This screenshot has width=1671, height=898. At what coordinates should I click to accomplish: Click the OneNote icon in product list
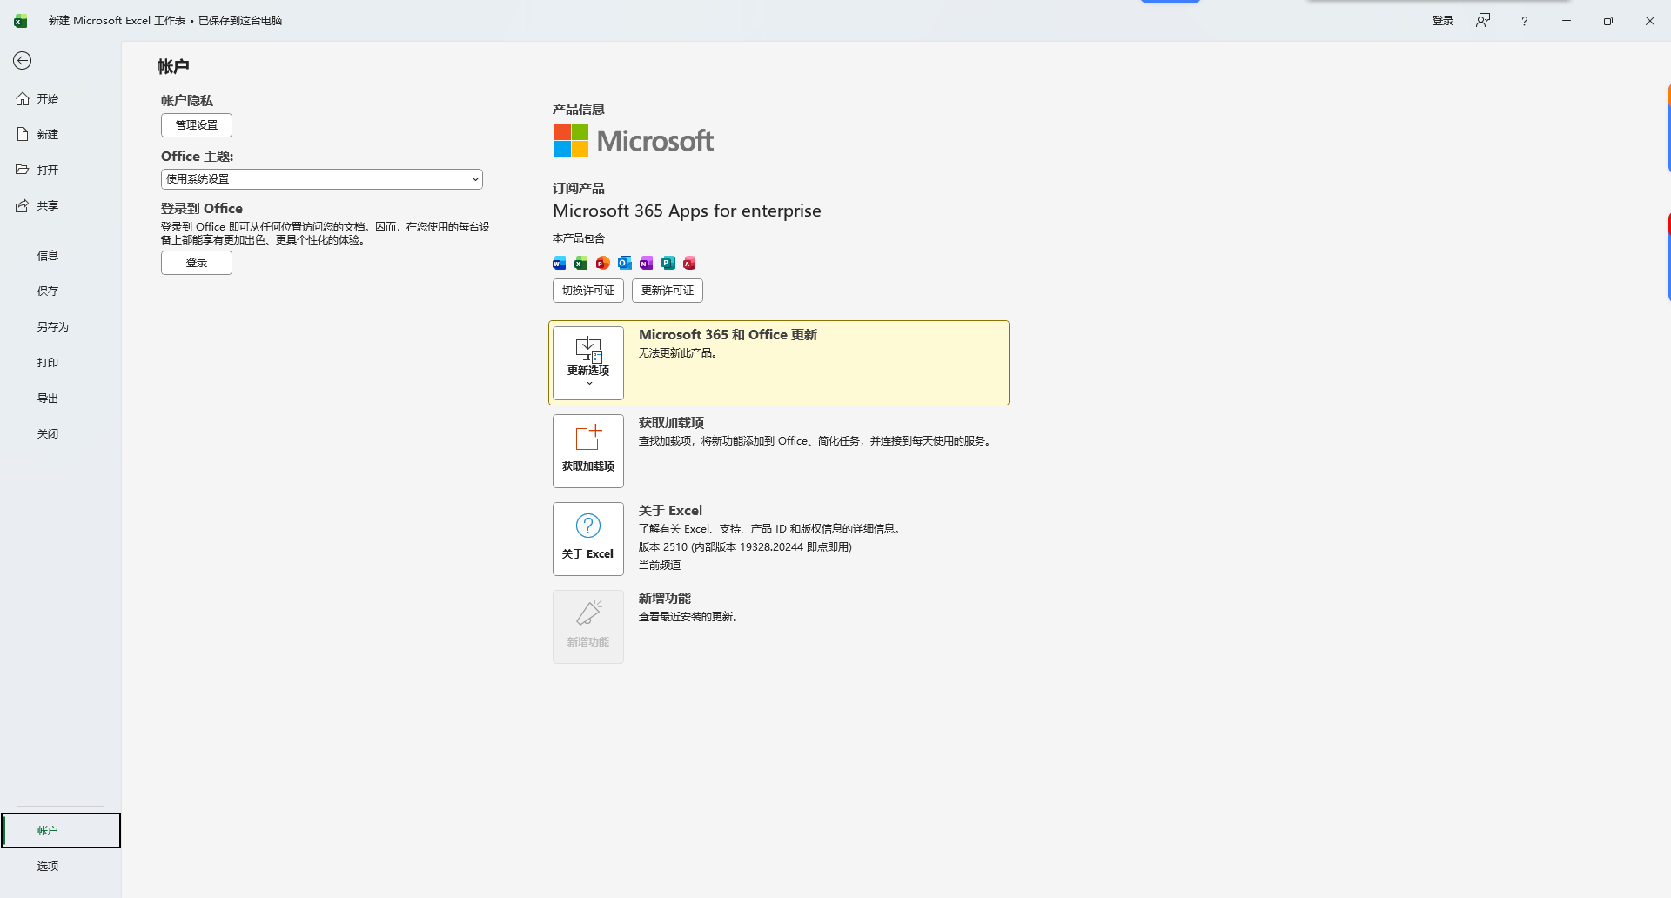point(646,263)
